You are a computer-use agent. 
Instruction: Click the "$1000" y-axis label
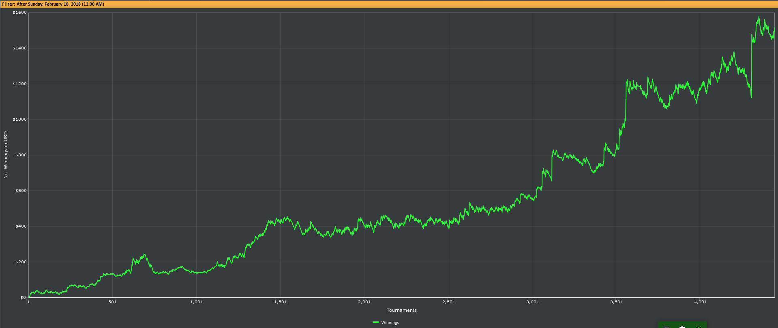[19, 119]
